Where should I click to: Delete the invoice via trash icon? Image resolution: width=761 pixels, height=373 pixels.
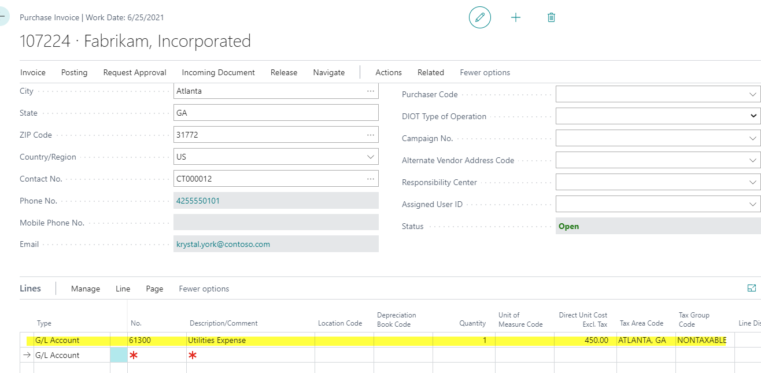point(551,17)
